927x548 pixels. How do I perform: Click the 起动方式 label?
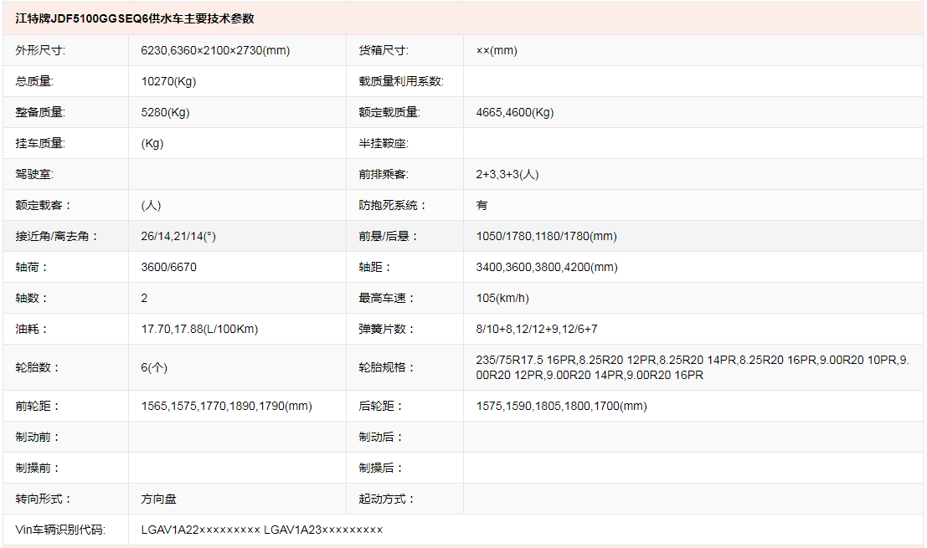(387, 499)
